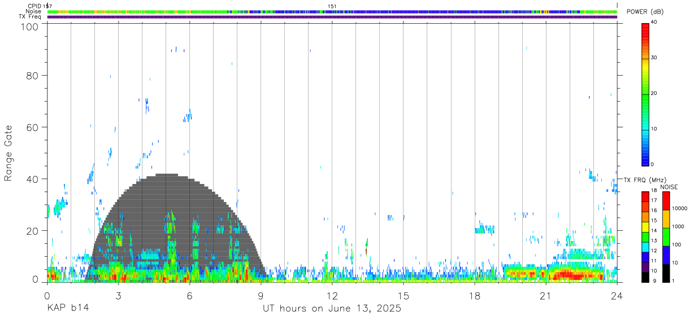
Task: Click the 'UT hours on June 13, 2025' label
Action: (x=332, y=309)
